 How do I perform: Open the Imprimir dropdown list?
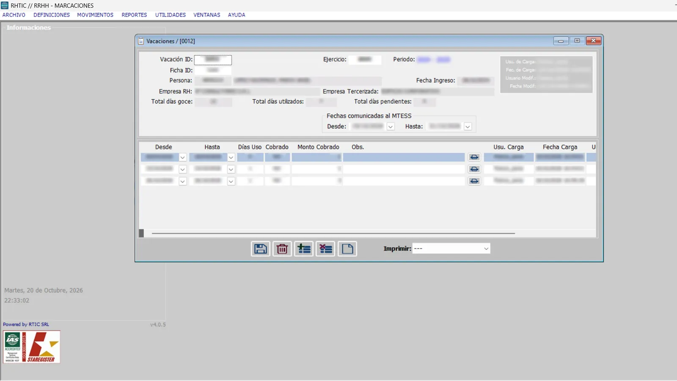pyautogui.click(x=486, y=248)
